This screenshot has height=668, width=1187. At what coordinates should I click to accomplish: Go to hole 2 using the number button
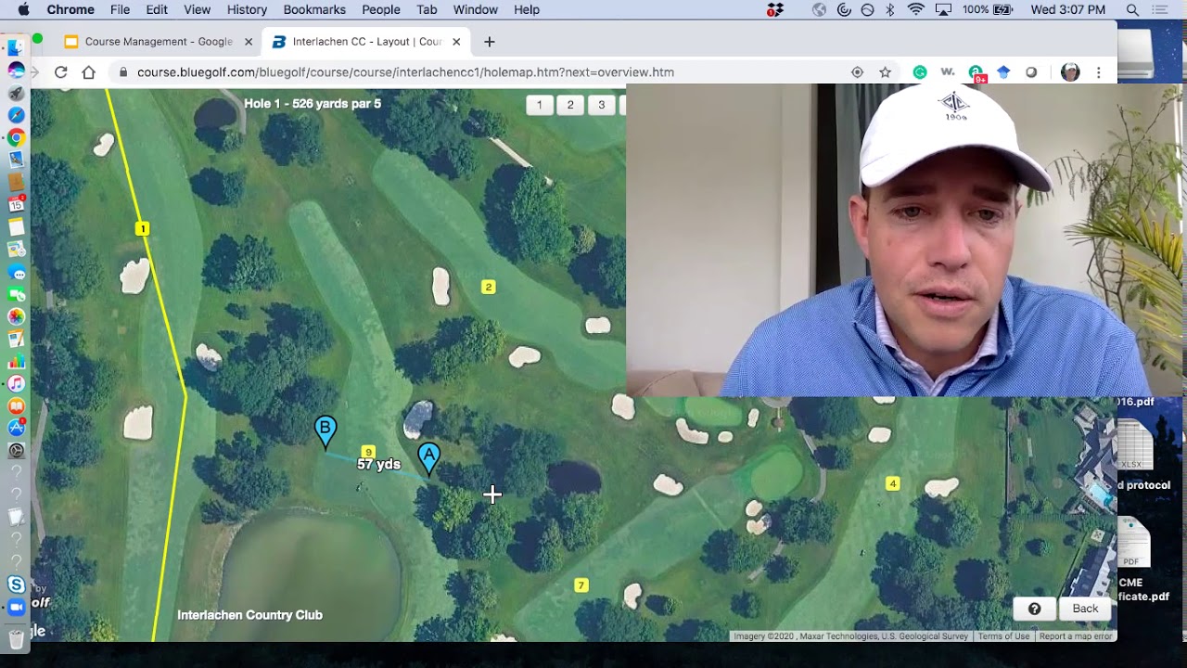pyautogui.click(x=570, y=105)
